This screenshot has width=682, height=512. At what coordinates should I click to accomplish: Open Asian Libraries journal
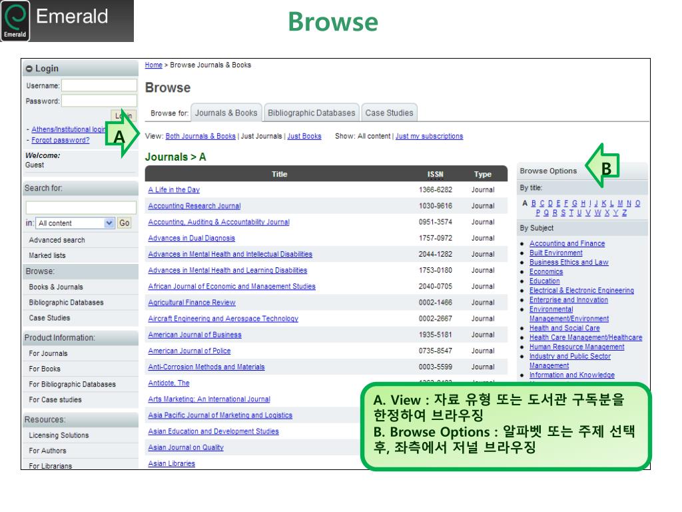tap(171, 464)
